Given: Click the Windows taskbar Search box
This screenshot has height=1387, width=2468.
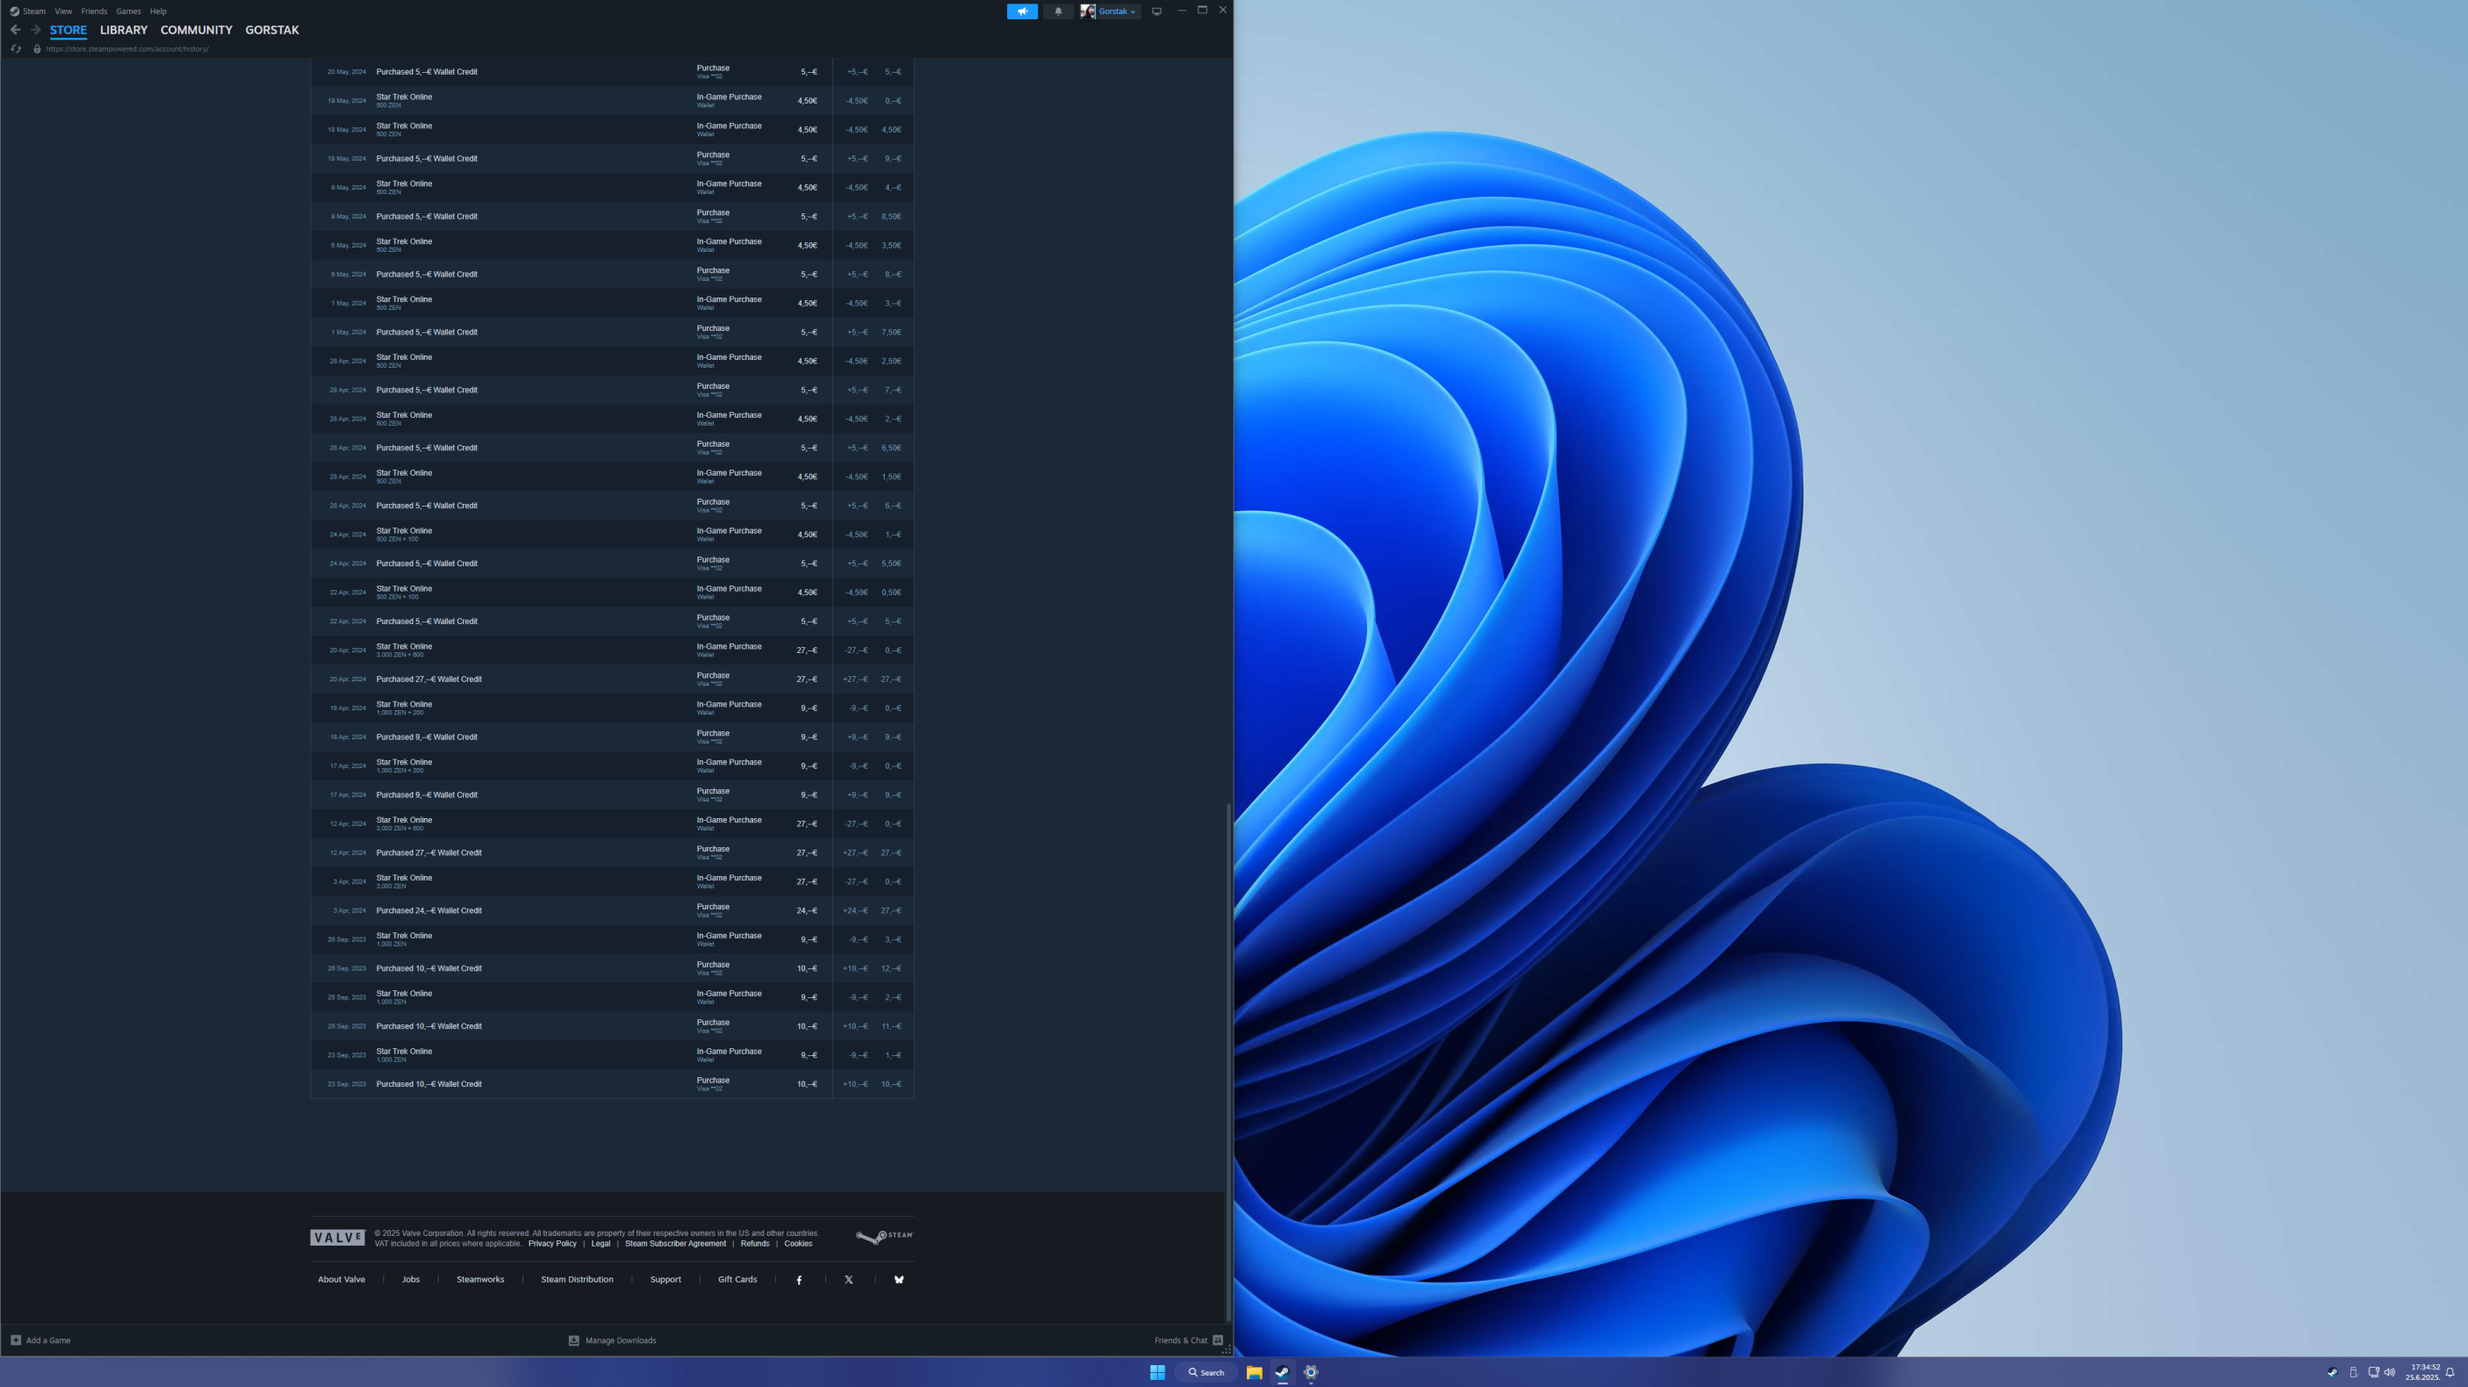Looking at the screenshot, I should 1206,1373.
